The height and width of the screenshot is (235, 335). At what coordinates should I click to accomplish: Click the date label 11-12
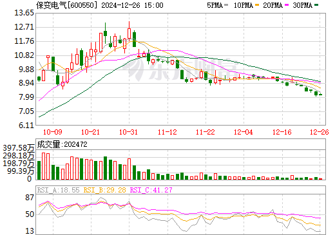pos(167,132)
